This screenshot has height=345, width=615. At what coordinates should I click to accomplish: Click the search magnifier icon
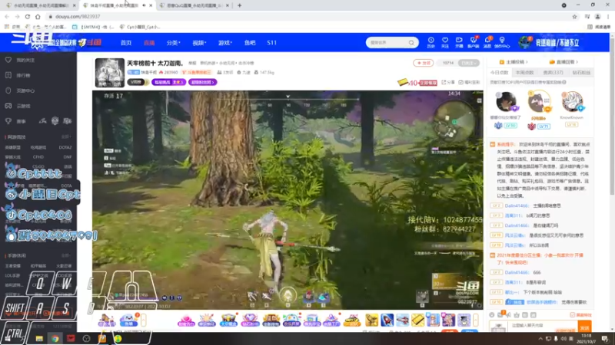pos(411,43)
